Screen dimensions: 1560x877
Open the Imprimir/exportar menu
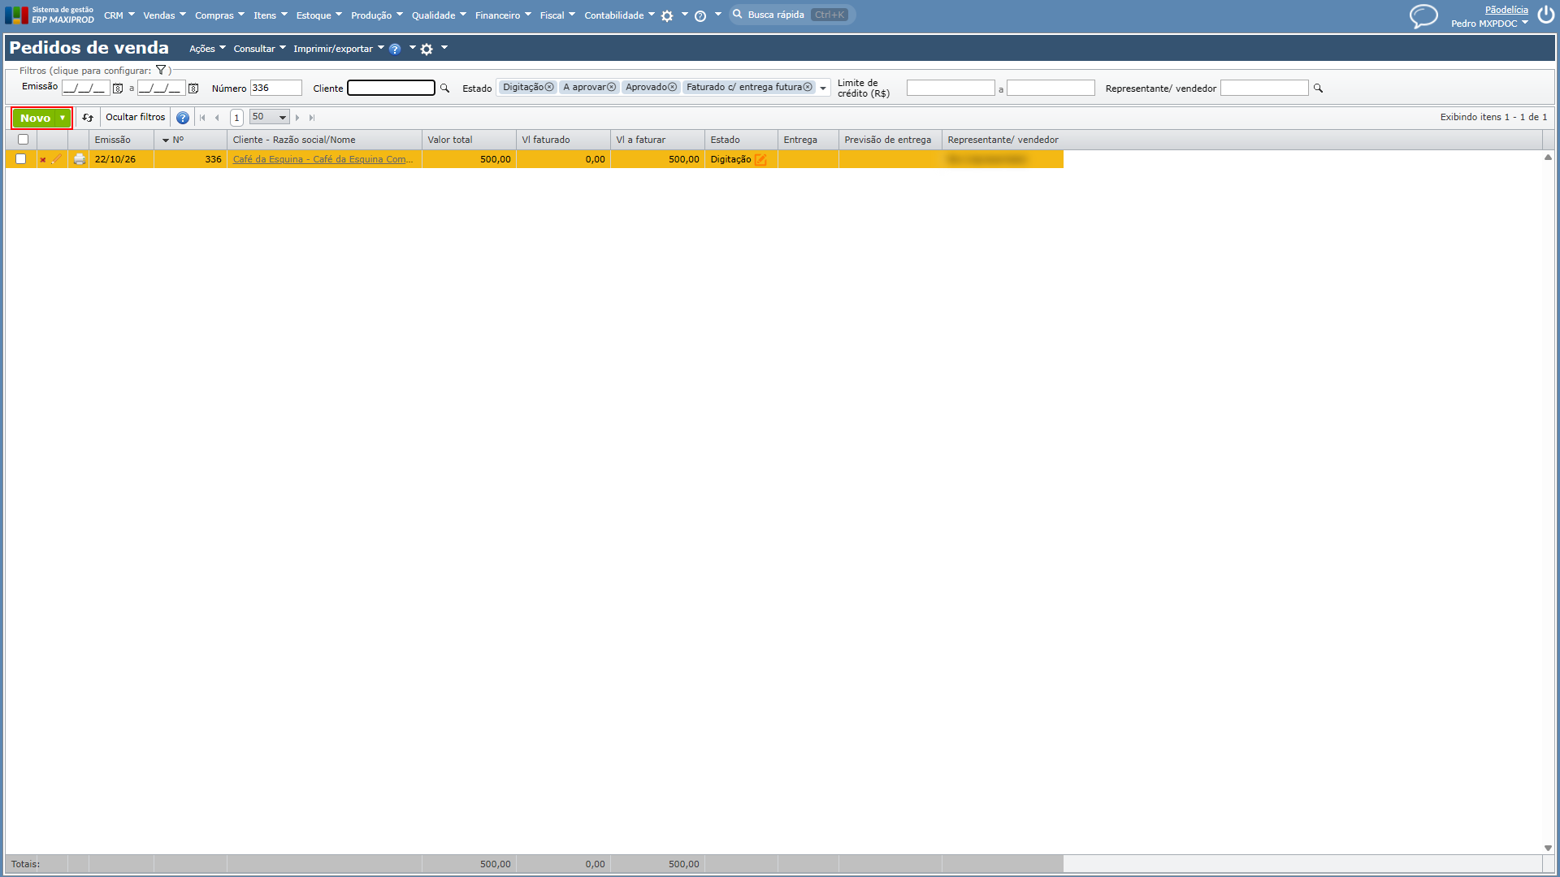pos(339,49)
